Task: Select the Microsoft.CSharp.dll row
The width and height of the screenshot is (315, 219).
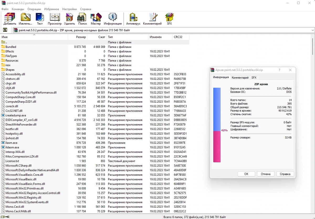Action: click(x=94, y=165)
